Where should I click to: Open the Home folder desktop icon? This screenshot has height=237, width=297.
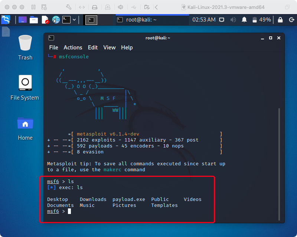pos(25,129)
